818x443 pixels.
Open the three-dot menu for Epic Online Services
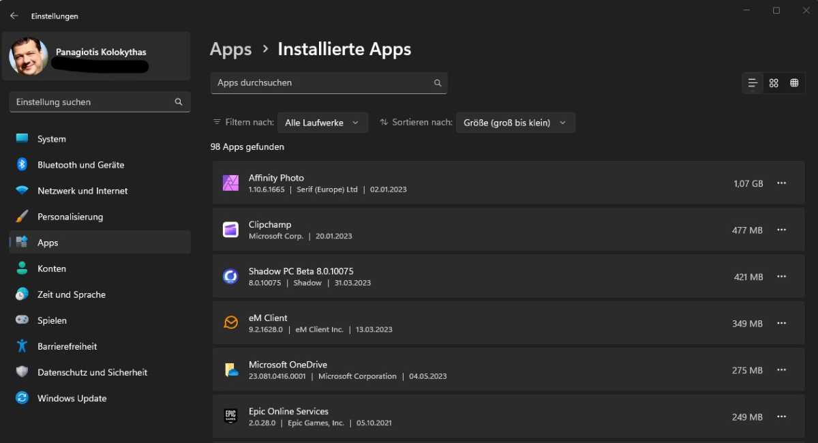[782, 416]
